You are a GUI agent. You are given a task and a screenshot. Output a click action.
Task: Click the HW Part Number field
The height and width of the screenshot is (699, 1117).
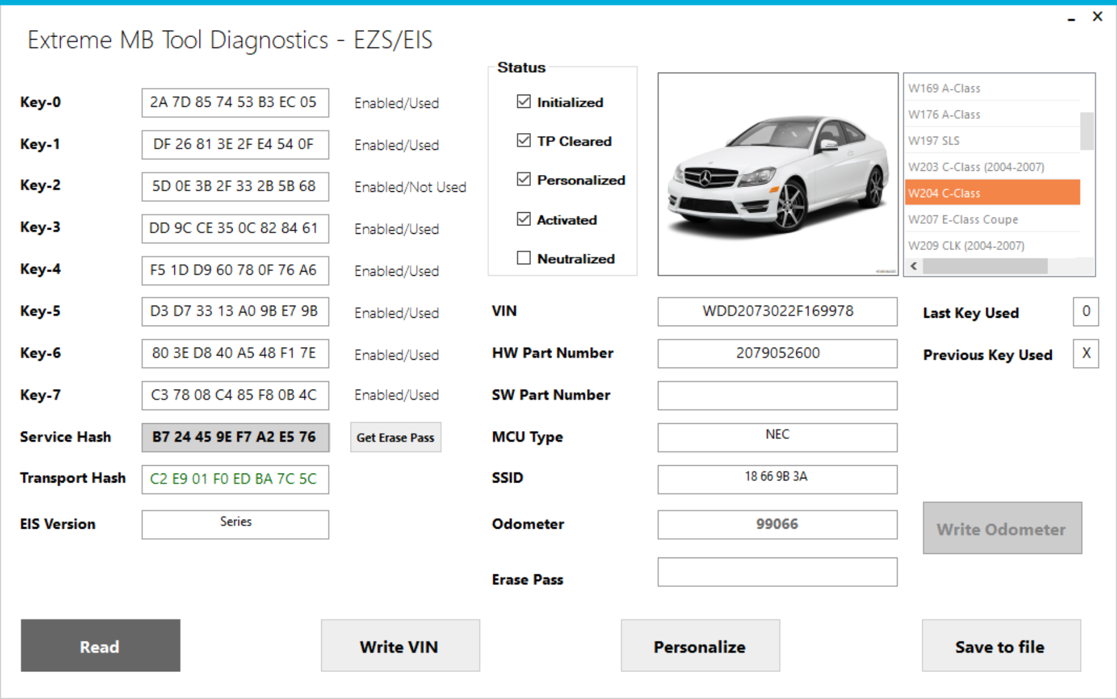click(x=777, y=354)
